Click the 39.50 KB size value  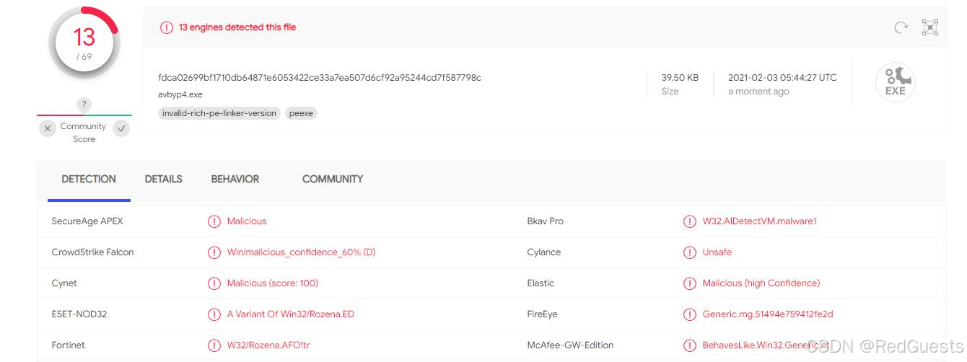tap(680, 78)
